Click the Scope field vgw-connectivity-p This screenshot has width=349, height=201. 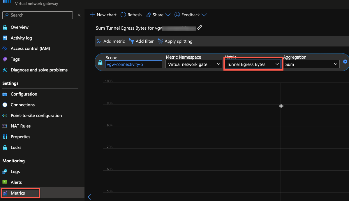pyautogui.click(x=133, y=64)
